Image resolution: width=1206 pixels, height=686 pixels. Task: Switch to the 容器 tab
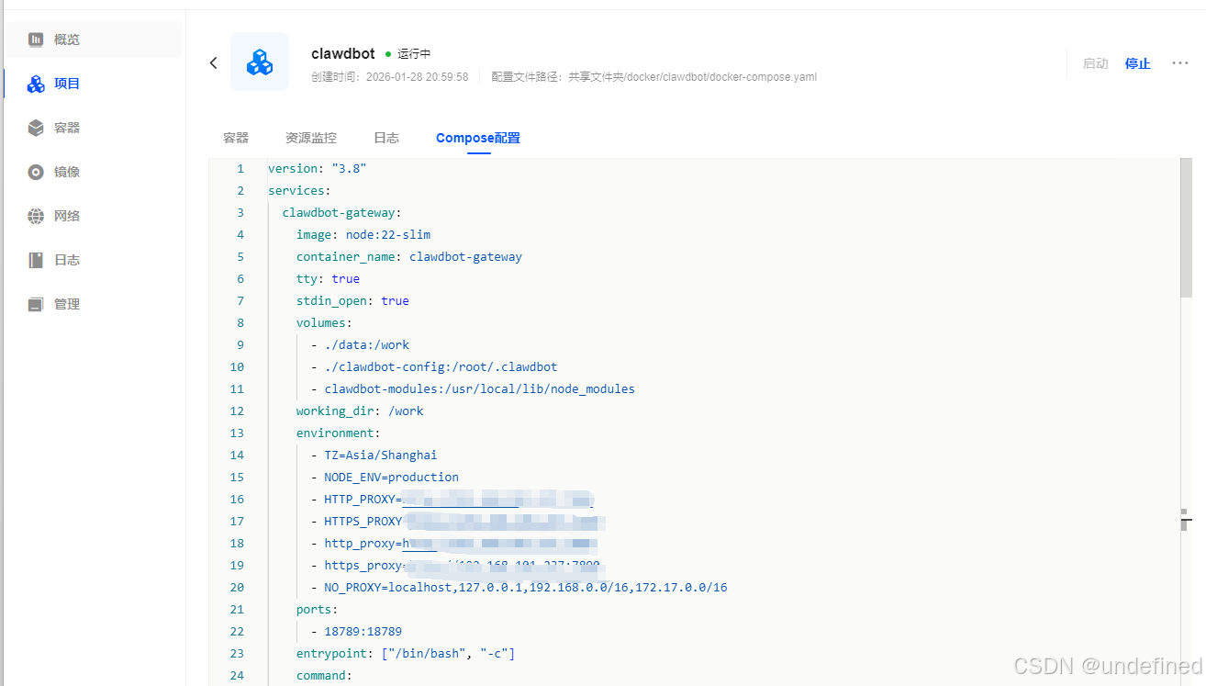pyautogui.click(x=235, y=137)
